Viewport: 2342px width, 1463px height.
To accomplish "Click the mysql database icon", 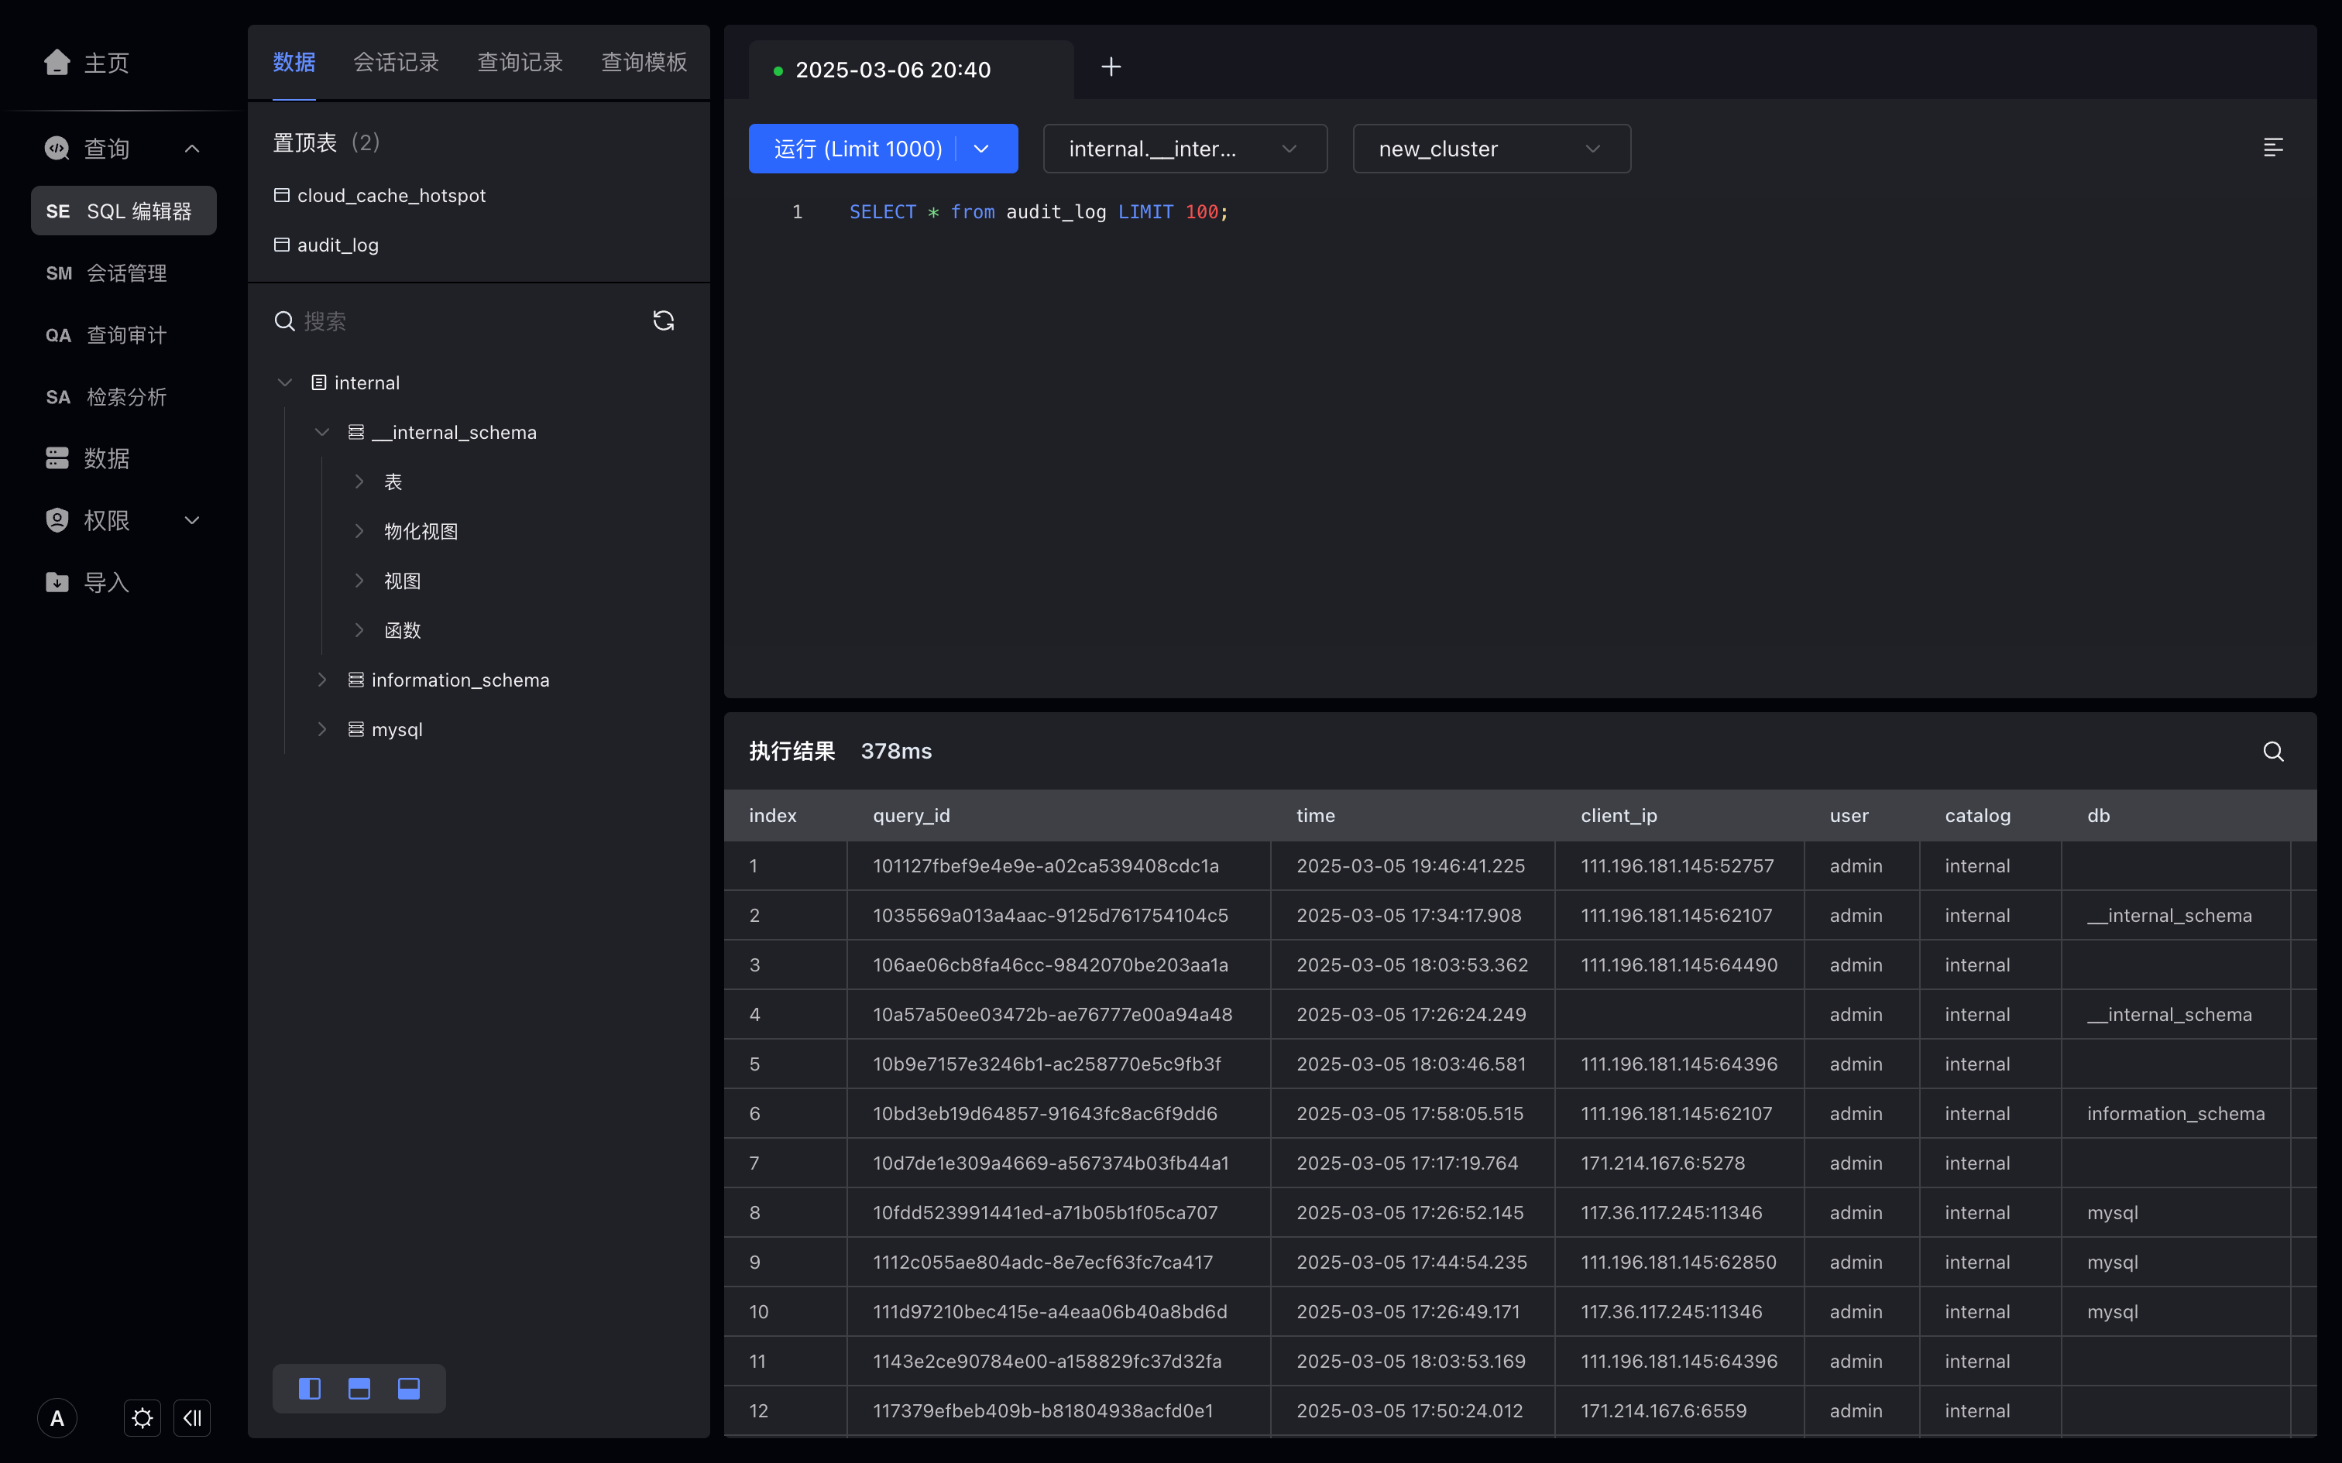I will tap(356, 729).
